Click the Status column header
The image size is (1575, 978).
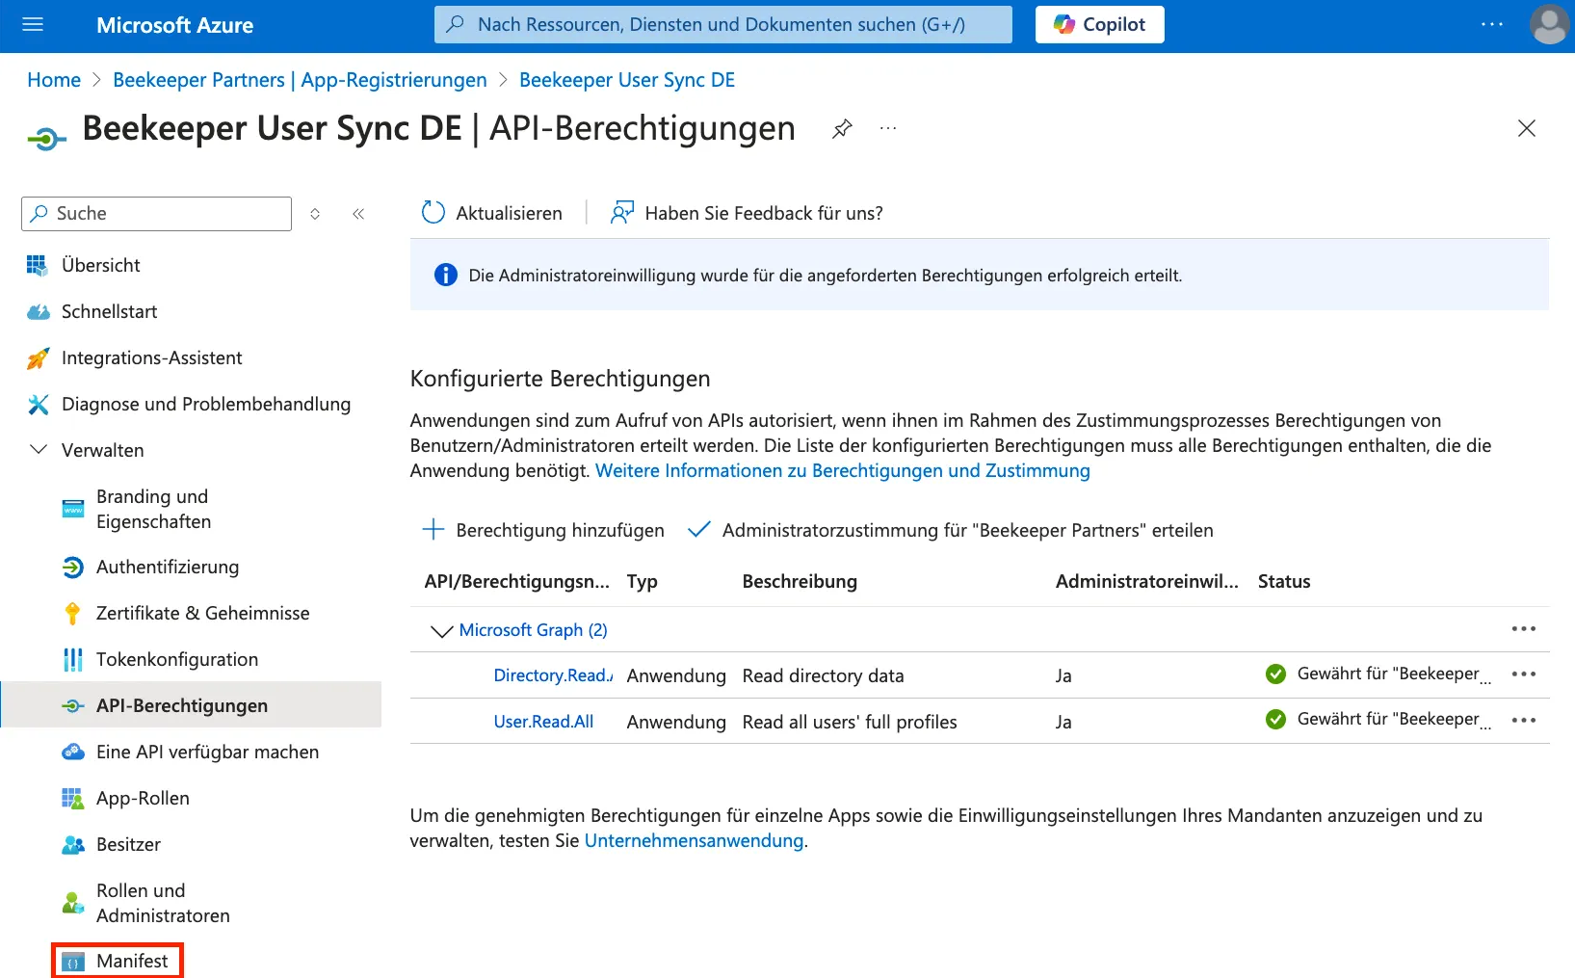1284,581
